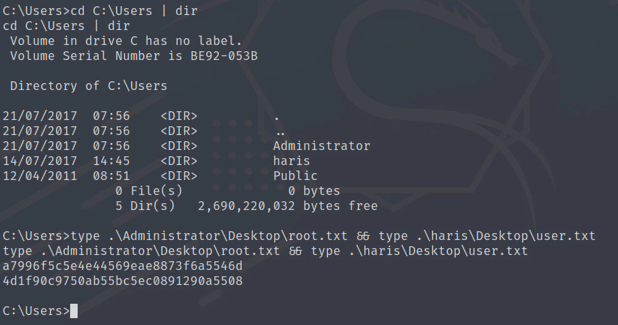Click the 14/07/2017 date entry
618x325 pixels.
[x=40, y=161]
